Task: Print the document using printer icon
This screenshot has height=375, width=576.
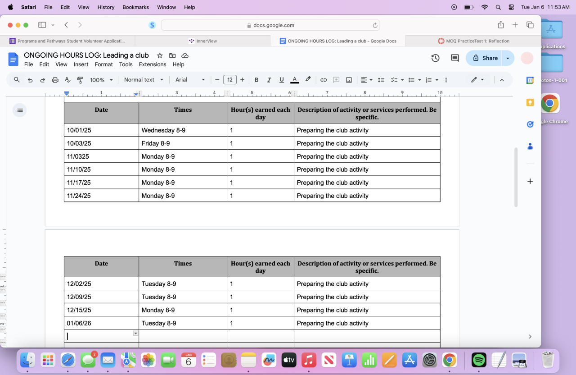Action: coord(55,80)
